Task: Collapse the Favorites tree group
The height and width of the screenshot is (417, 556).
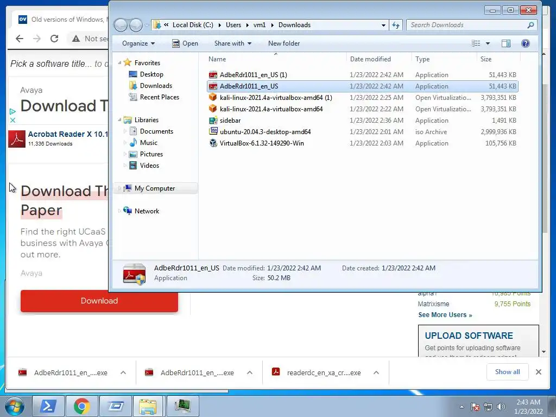Action: coord(119,63)
